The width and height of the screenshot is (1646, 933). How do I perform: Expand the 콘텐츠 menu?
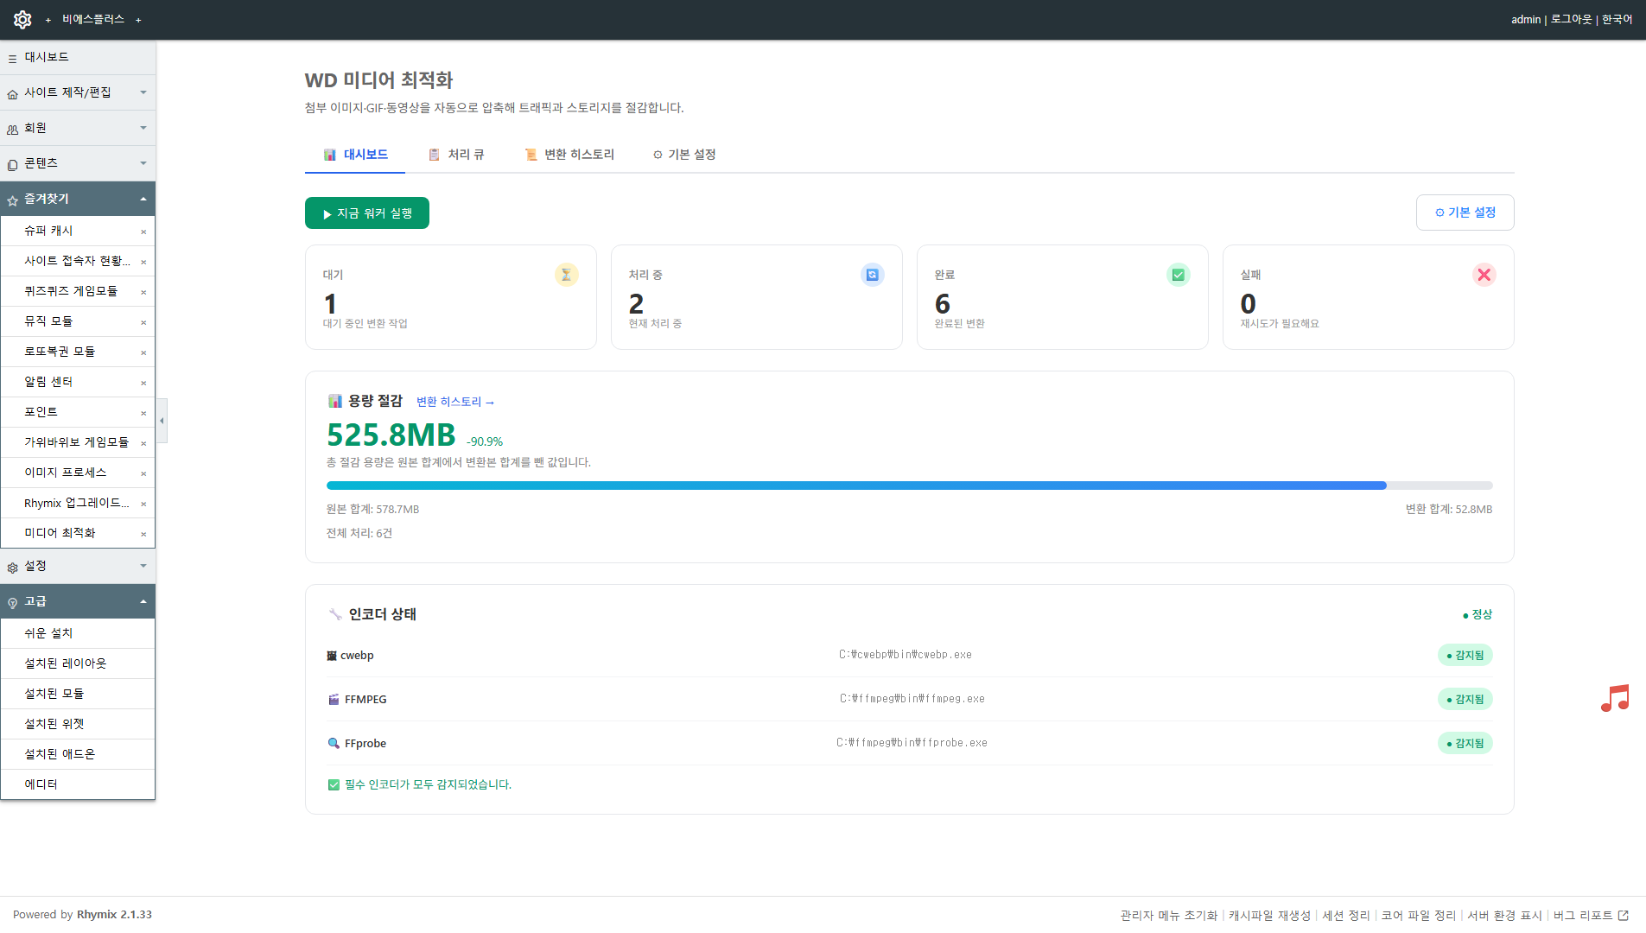(x=78, y=163)
